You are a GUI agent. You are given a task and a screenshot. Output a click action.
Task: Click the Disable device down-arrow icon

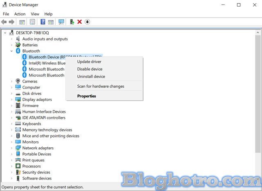pos(87,22)
